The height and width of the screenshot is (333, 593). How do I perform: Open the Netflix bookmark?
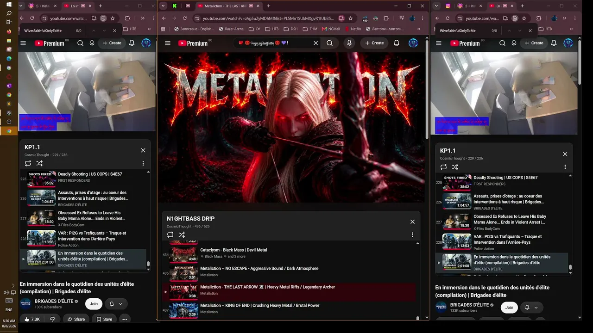353,29
